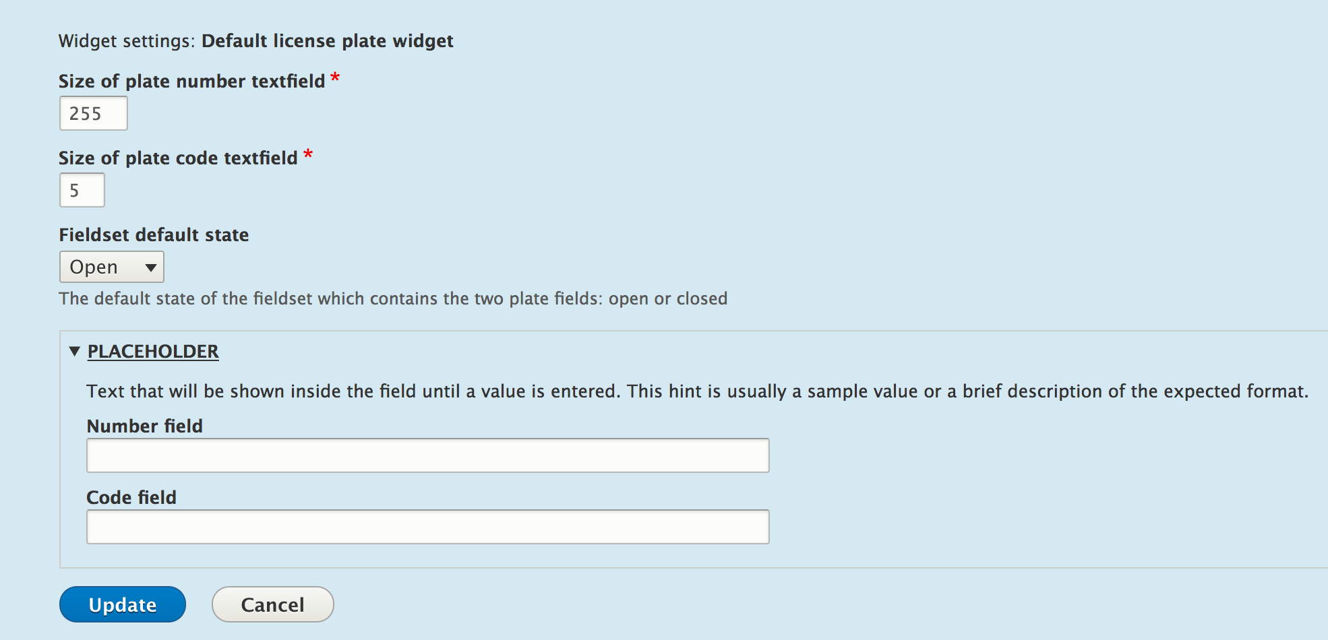
Task: Click the plate code size input showing 5
Action: (82, 190)
